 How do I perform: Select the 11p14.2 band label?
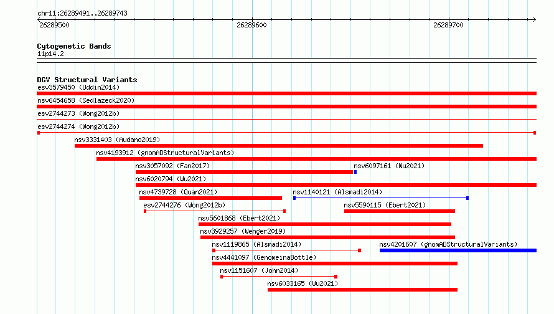(x=50, y=54)
